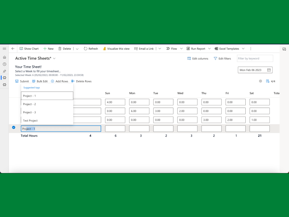Deselect the checked timesheet row
289x217 pixels.
[x=13, y=127]
